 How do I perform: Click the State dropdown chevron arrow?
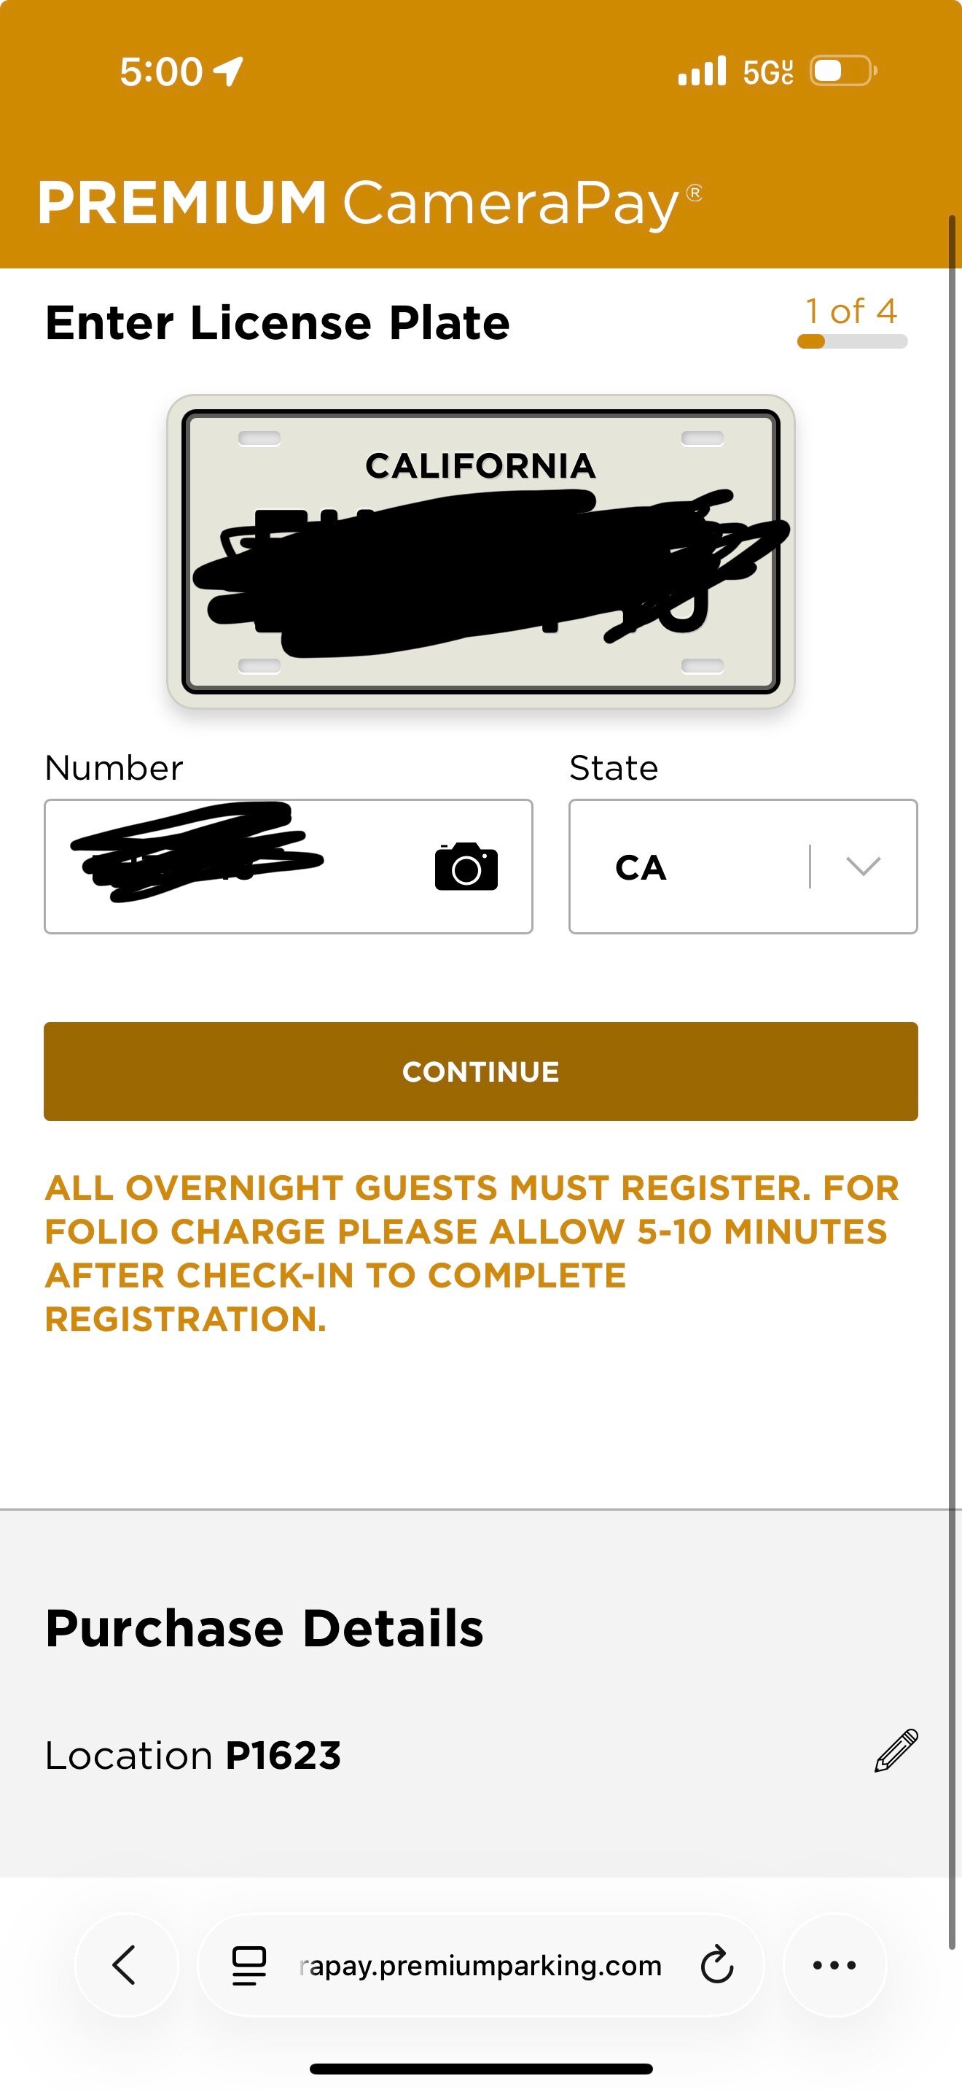pos(863,867)
